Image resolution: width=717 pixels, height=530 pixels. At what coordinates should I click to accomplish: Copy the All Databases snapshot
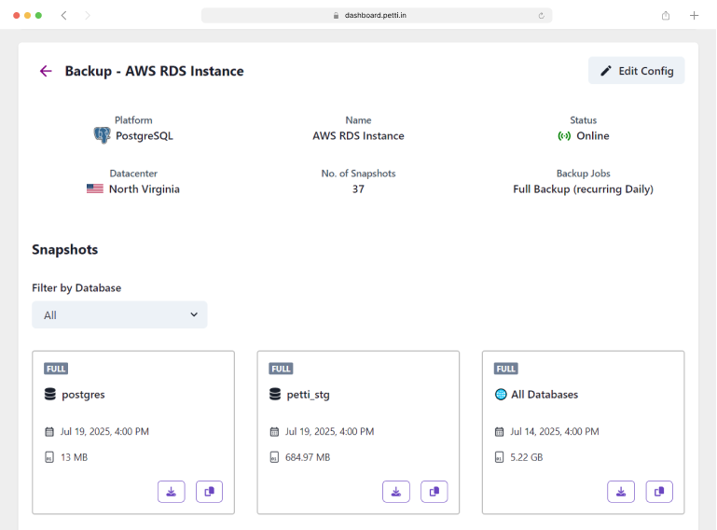[x=659, y=492]
